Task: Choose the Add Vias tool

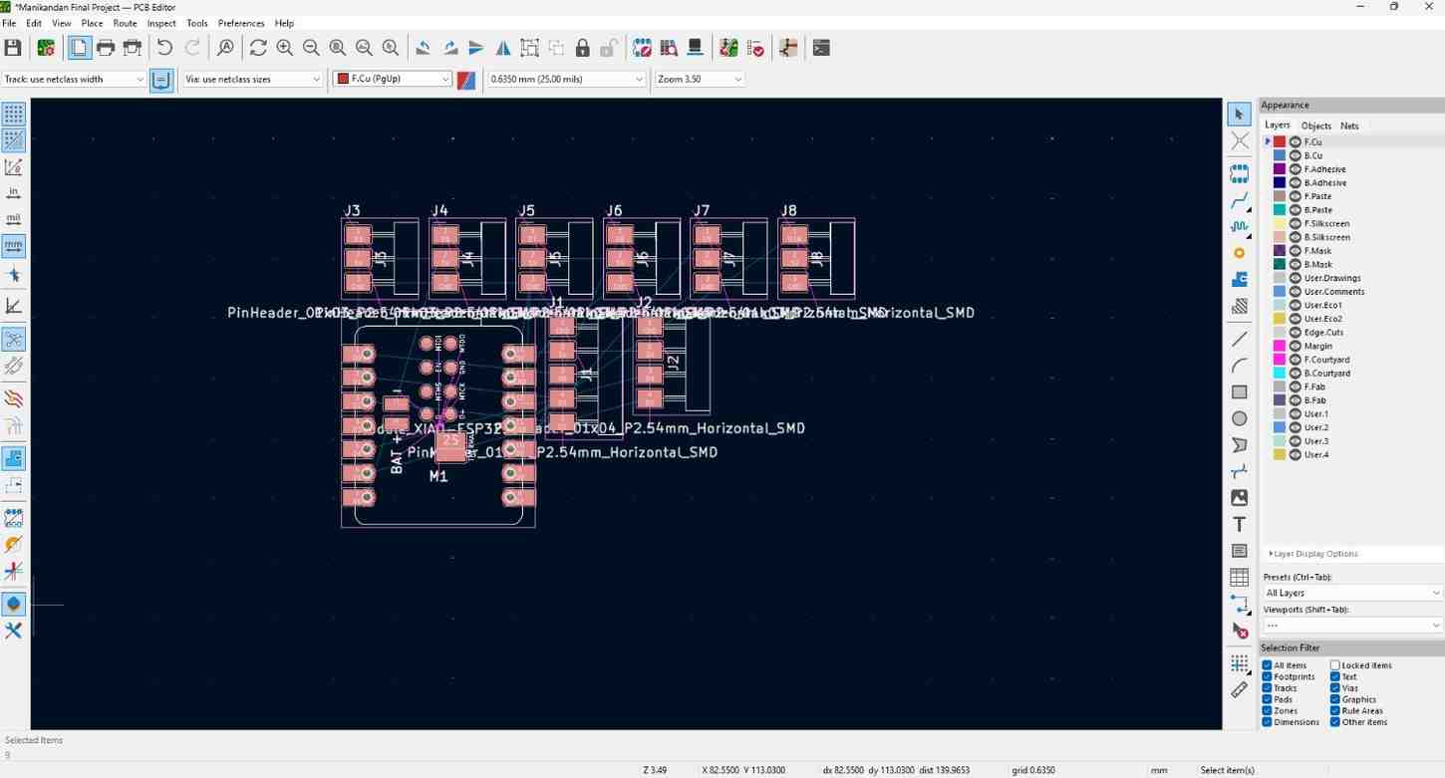Action: point(1240,253)
